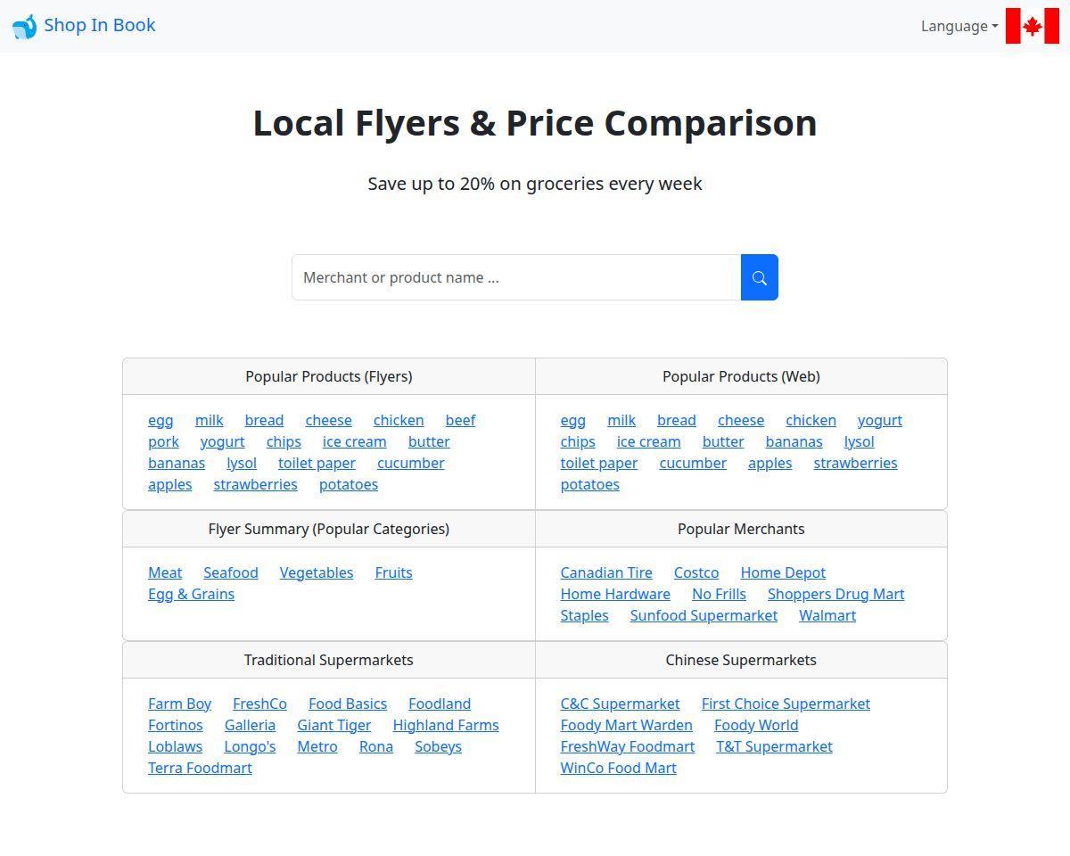Open the Seafood category link
The height and width of the screenshot is (856, 1070).
[231, 572]
